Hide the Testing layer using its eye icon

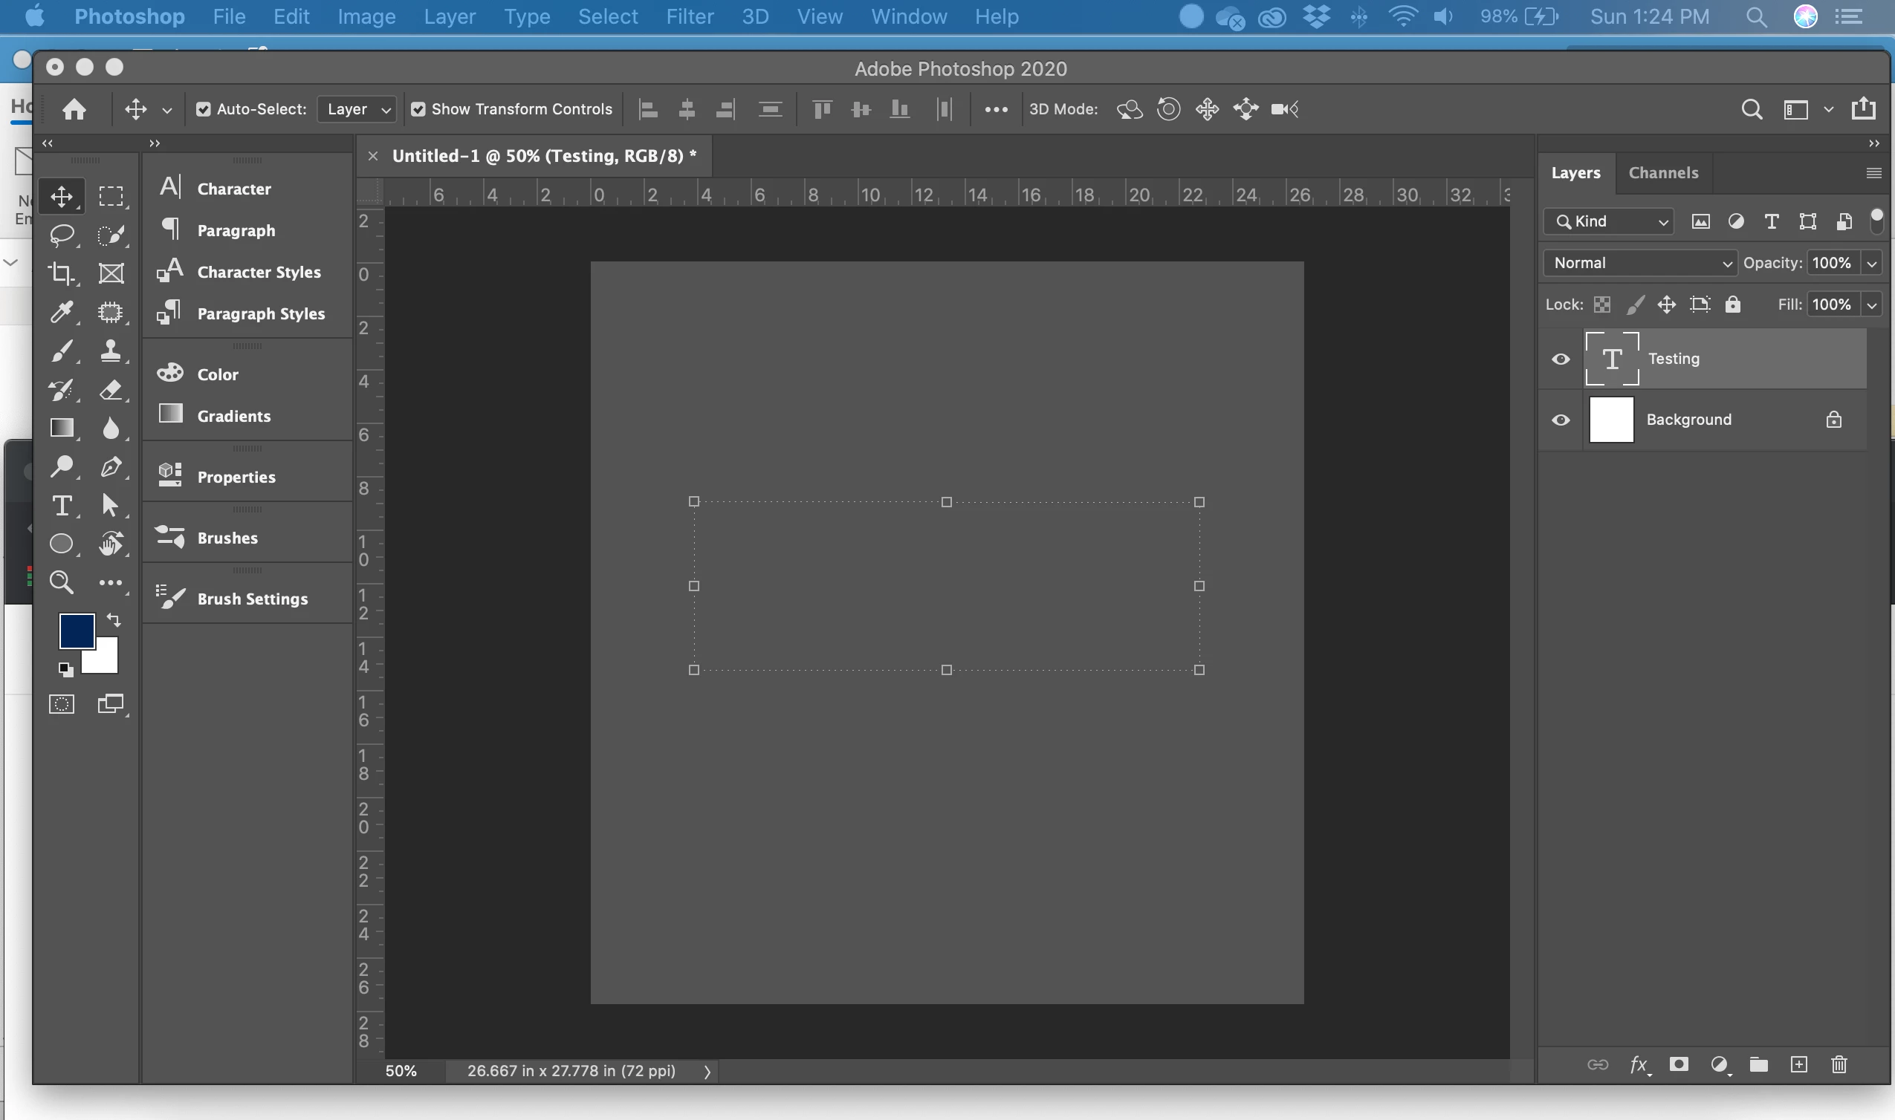(x=1561, y=359)
